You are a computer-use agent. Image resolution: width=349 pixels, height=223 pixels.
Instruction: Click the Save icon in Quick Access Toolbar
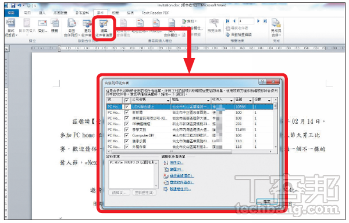click(13, 5)
